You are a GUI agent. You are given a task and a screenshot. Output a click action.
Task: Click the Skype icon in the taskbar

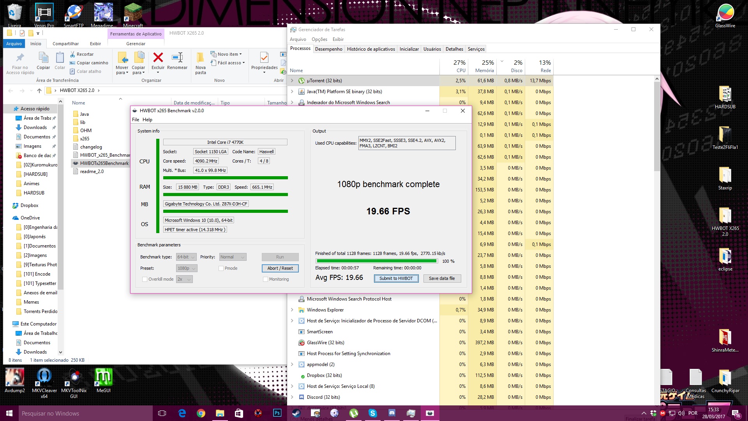coord(372,413)
